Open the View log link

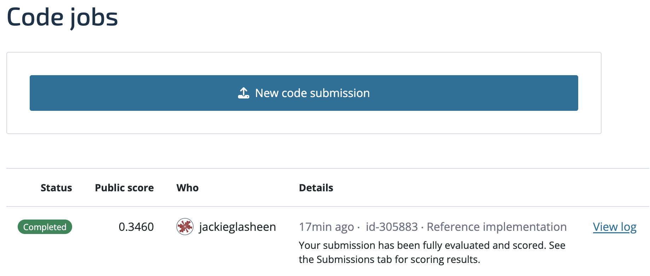615,227
